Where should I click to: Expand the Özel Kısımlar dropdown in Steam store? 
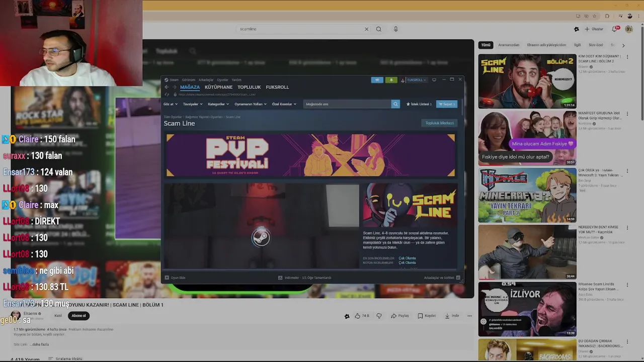pyautogui.click(x=284, y=104)
